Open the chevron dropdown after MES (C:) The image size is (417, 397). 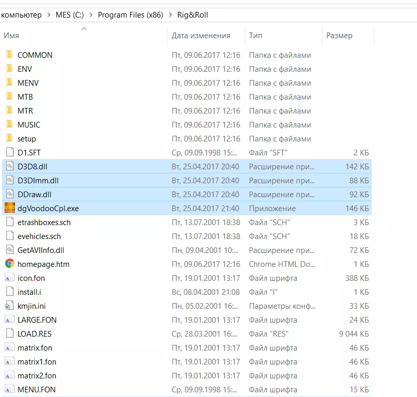tap(92, 15)
